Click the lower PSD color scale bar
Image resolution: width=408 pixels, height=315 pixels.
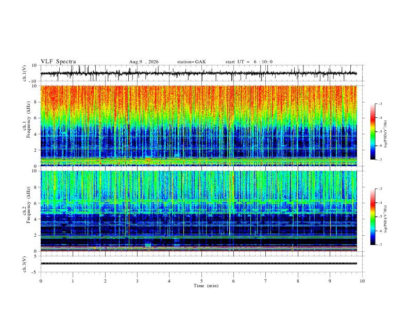click(x=372, y=217)
